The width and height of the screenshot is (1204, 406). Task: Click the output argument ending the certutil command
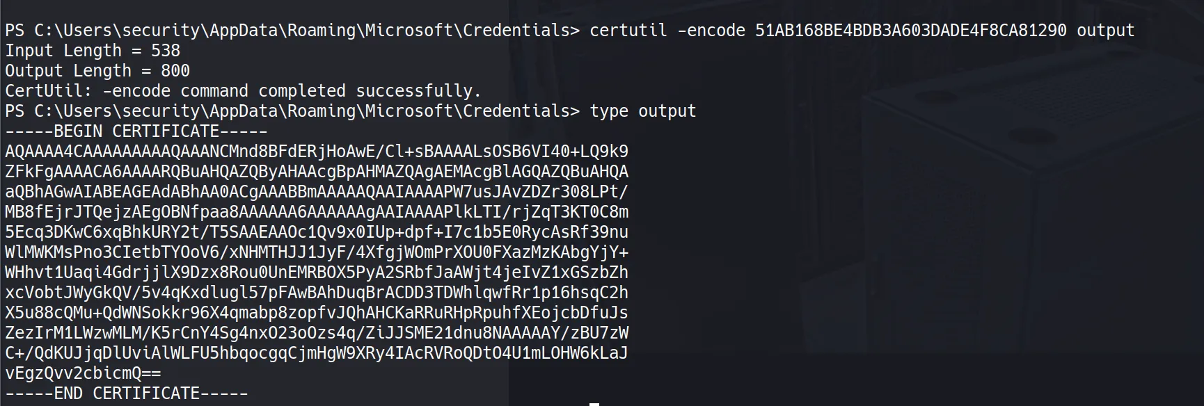[x=1105, y=31]
